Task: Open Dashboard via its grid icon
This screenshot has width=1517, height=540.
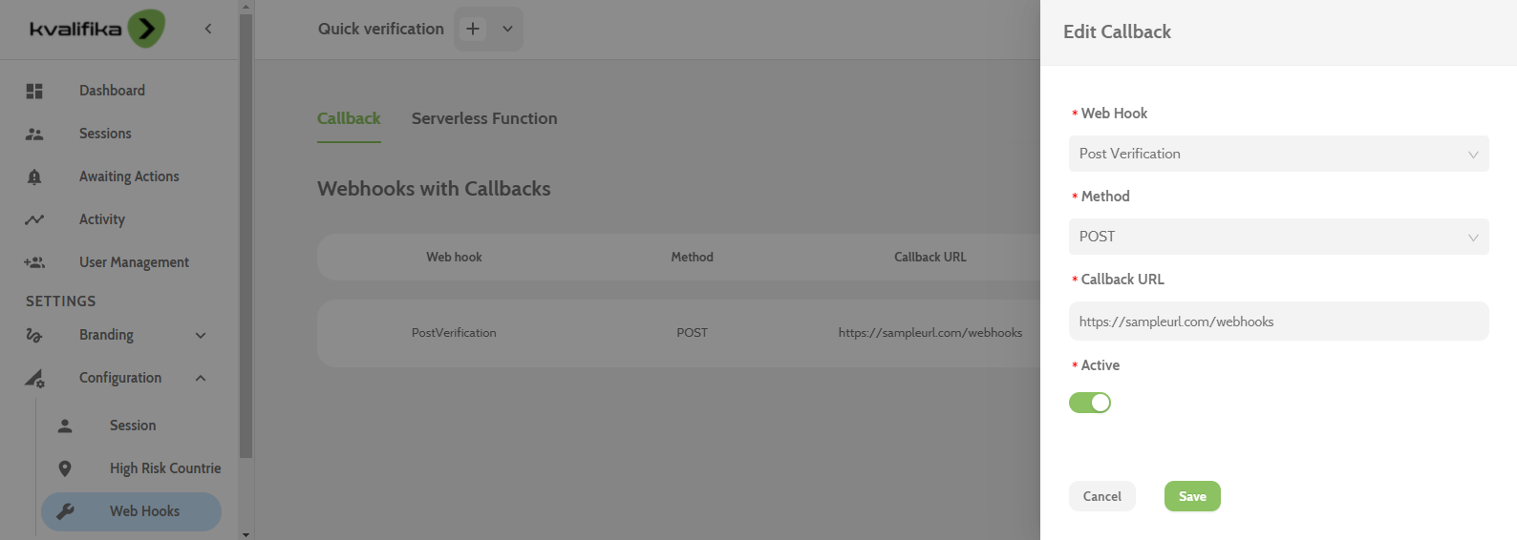Action: [x=34, y=91]
